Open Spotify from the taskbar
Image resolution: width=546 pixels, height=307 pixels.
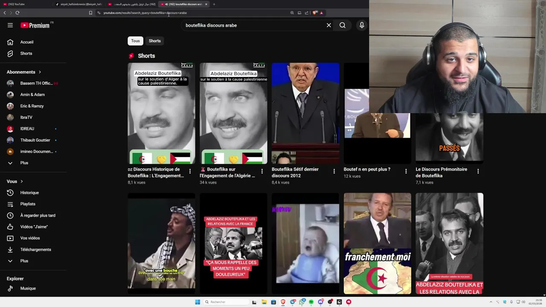tap(311, 302)
